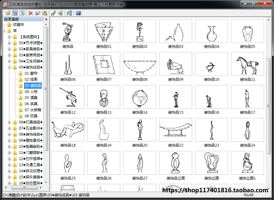Viewport: 274px width, 200px height.
Task: Click the red X delete icon
Action: (31, 13)
